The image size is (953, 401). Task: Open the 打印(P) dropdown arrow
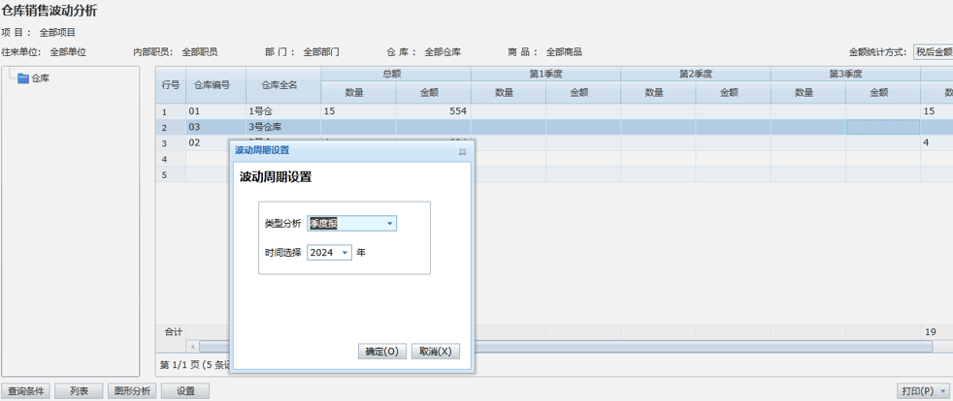coord(942,391)
